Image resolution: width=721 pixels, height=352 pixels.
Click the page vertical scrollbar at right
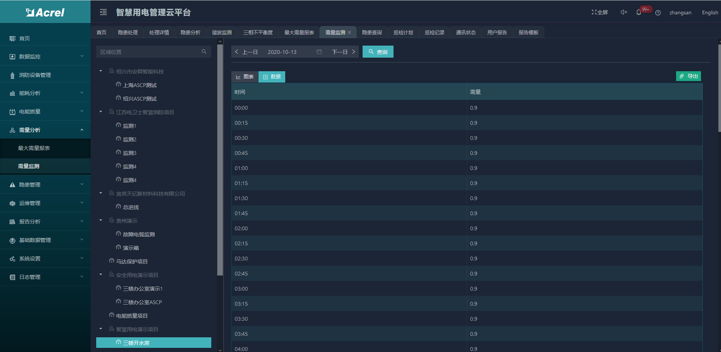coord(719,89)
